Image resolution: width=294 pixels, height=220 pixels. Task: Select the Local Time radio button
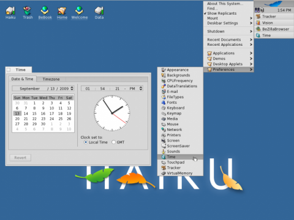click(x=86, y=142)
